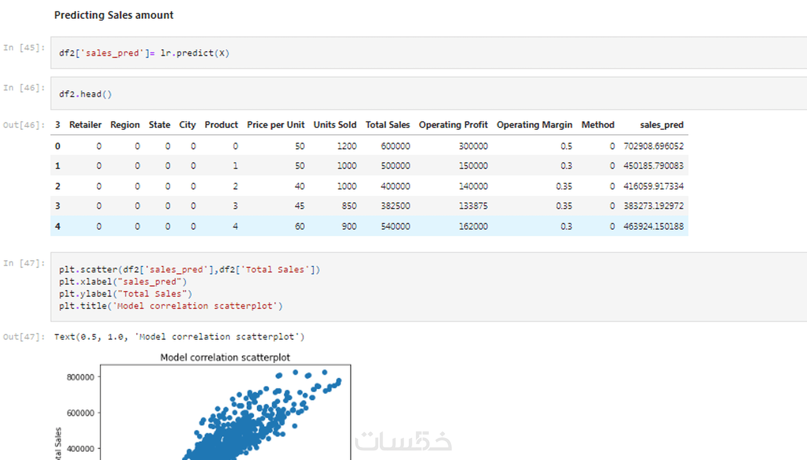Click the plt.scatter code line
The width and height of the screenshot is (807, 460).
(190, 269)
